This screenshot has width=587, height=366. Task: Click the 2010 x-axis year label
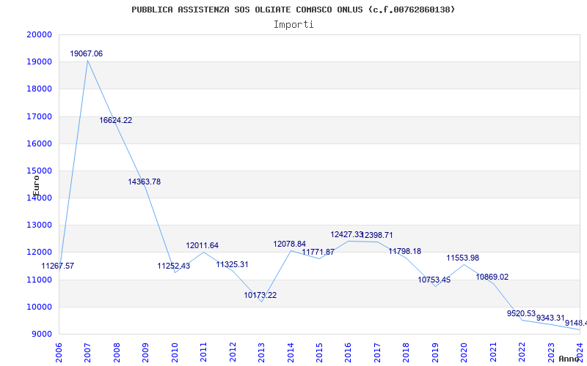coord(175,352)
